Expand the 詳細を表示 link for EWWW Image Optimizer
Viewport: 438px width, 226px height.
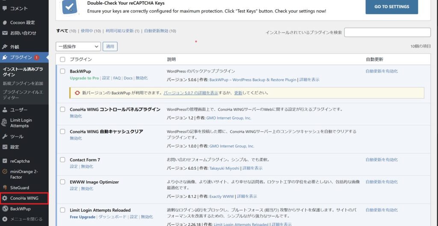point(247,197)
